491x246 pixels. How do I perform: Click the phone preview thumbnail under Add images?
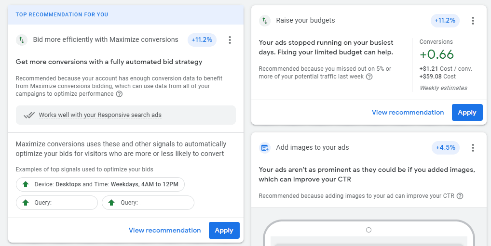pyautogui.click(x=369, y=233)
